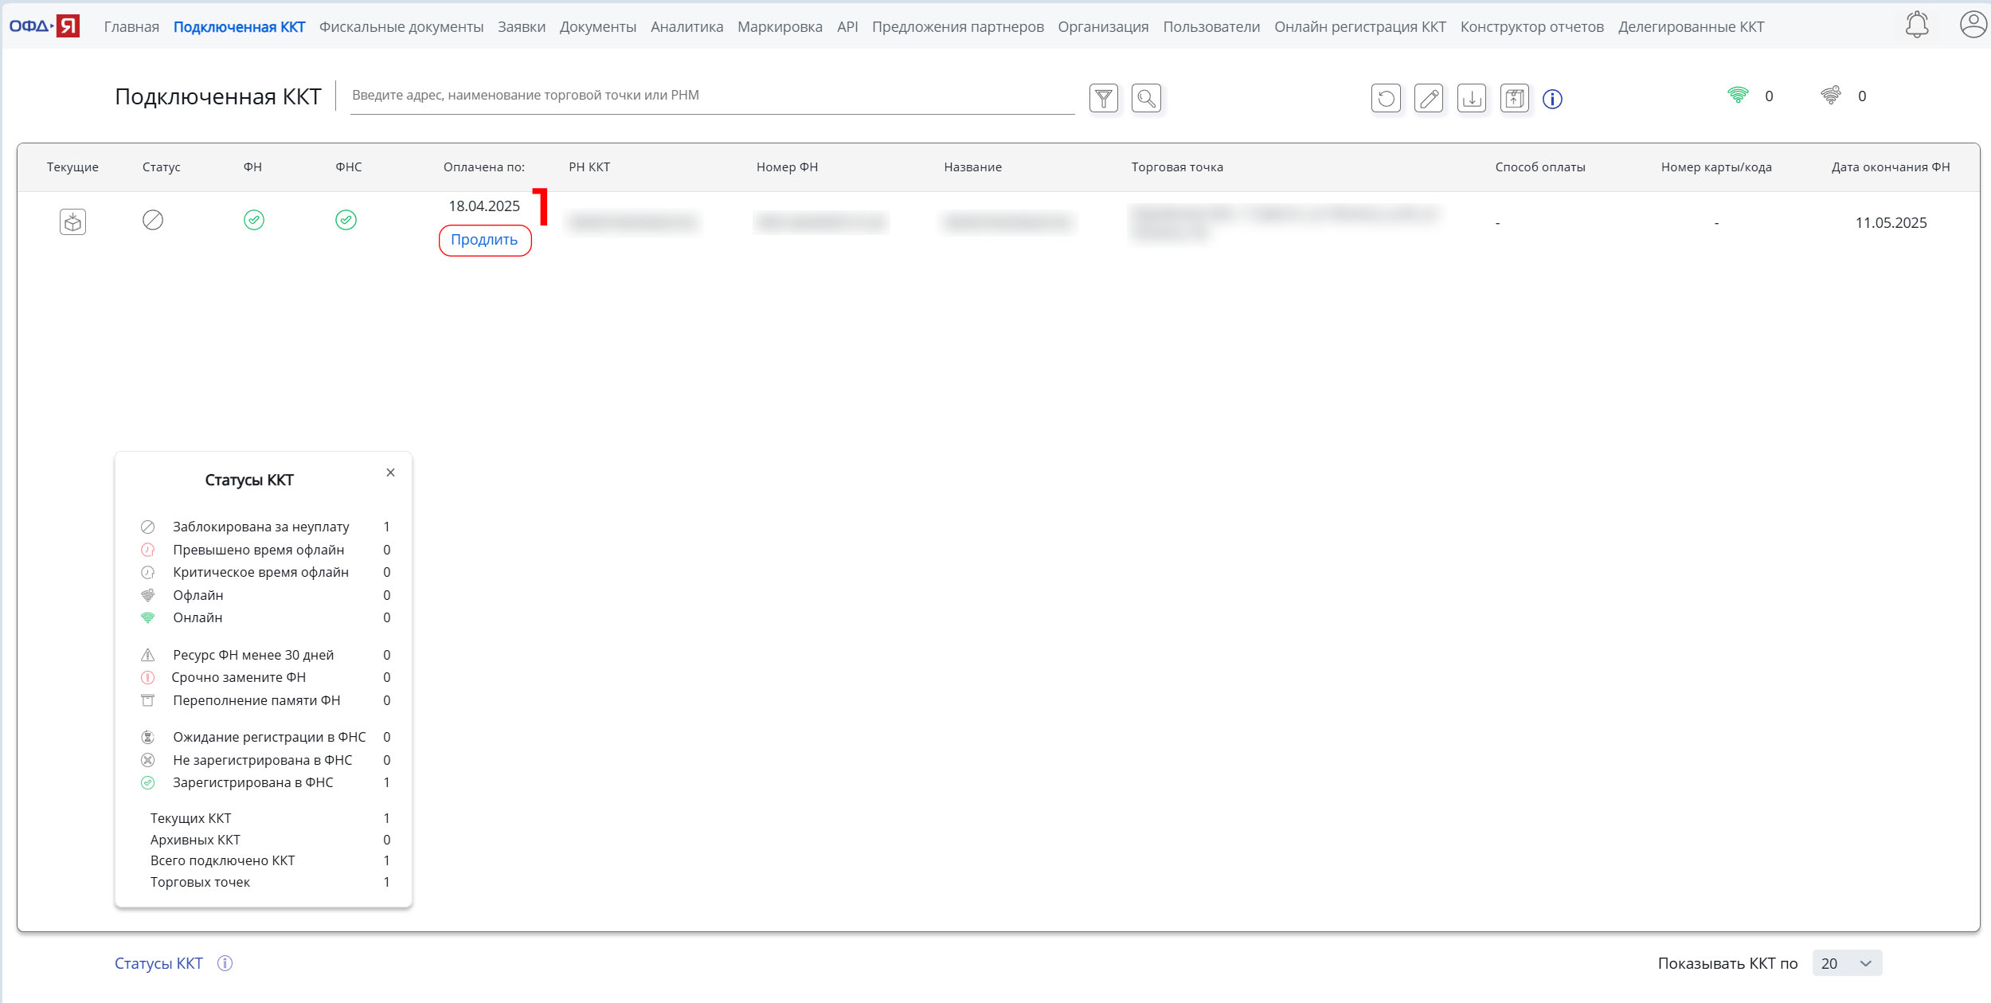Screen dimensions: 1991x1003
Task: Click the archive box icon in KKT row
Action: (72, 221)
